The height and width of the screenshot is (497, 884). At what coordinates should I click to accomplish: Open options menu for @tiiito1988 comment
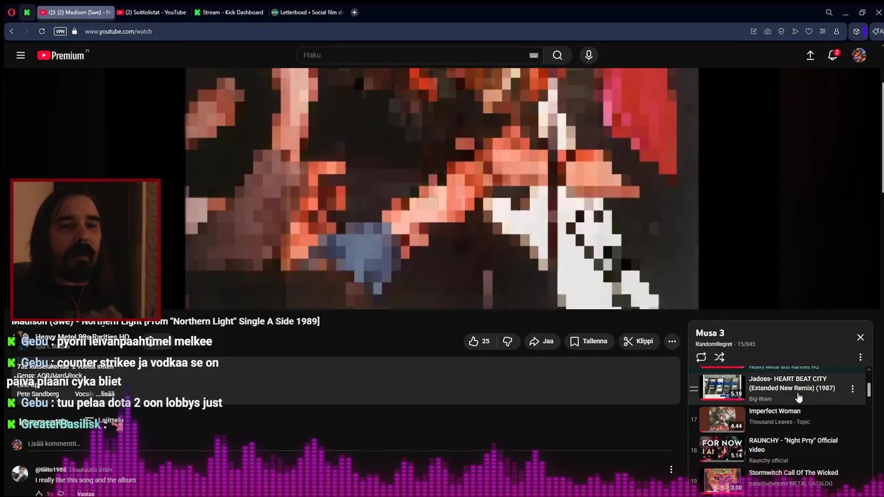click(671, 470)
